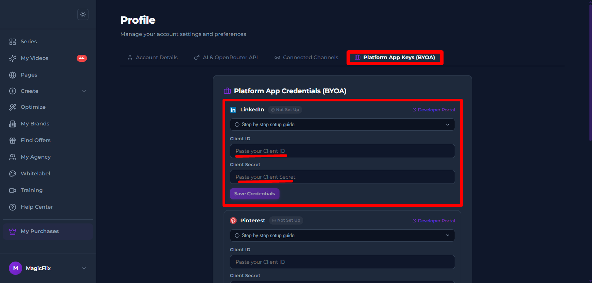Click the Training video camera icon

13,190
